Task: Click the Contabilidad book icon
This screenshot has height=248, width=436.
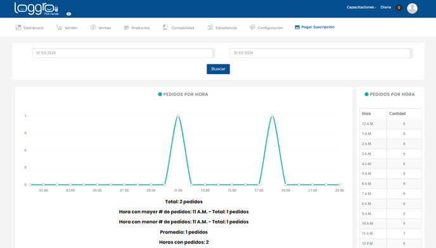Action: tap(165, 27)
